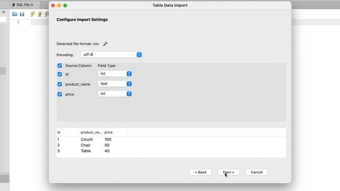Execute current statement with the lightning cursor icon
This screenshot has height=191, width=340.
pyautogui.click(x=40, y=14)
